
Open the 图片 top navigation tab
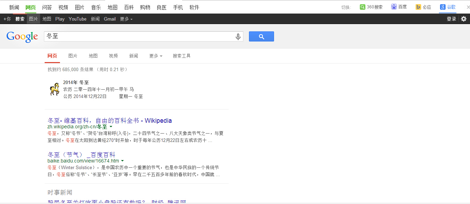click(80, 7)
